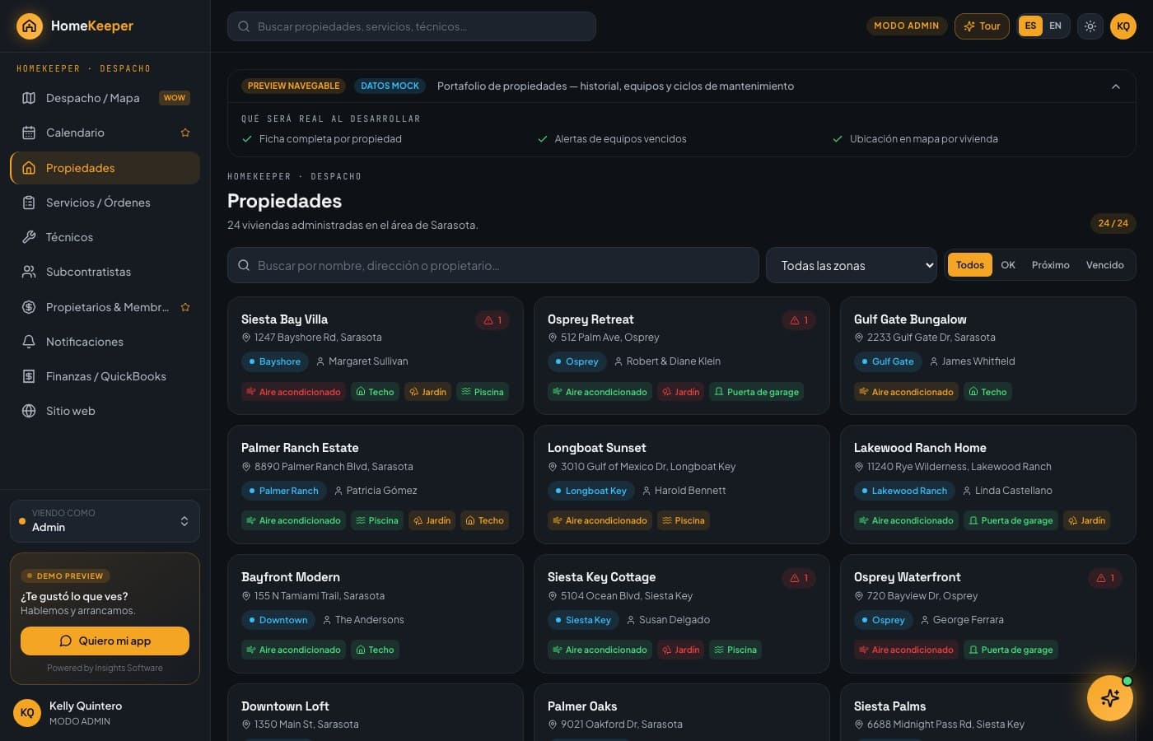Click the alert badge on Siesta Key Cottage
Viewport: 1153px width, 741px height.
tap(799, 578)
